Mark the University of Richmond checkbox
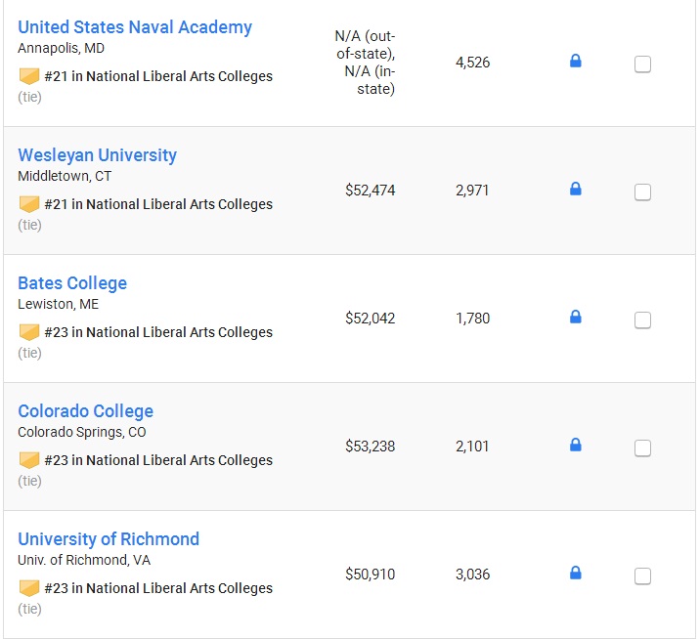 [x=642, y=576]
